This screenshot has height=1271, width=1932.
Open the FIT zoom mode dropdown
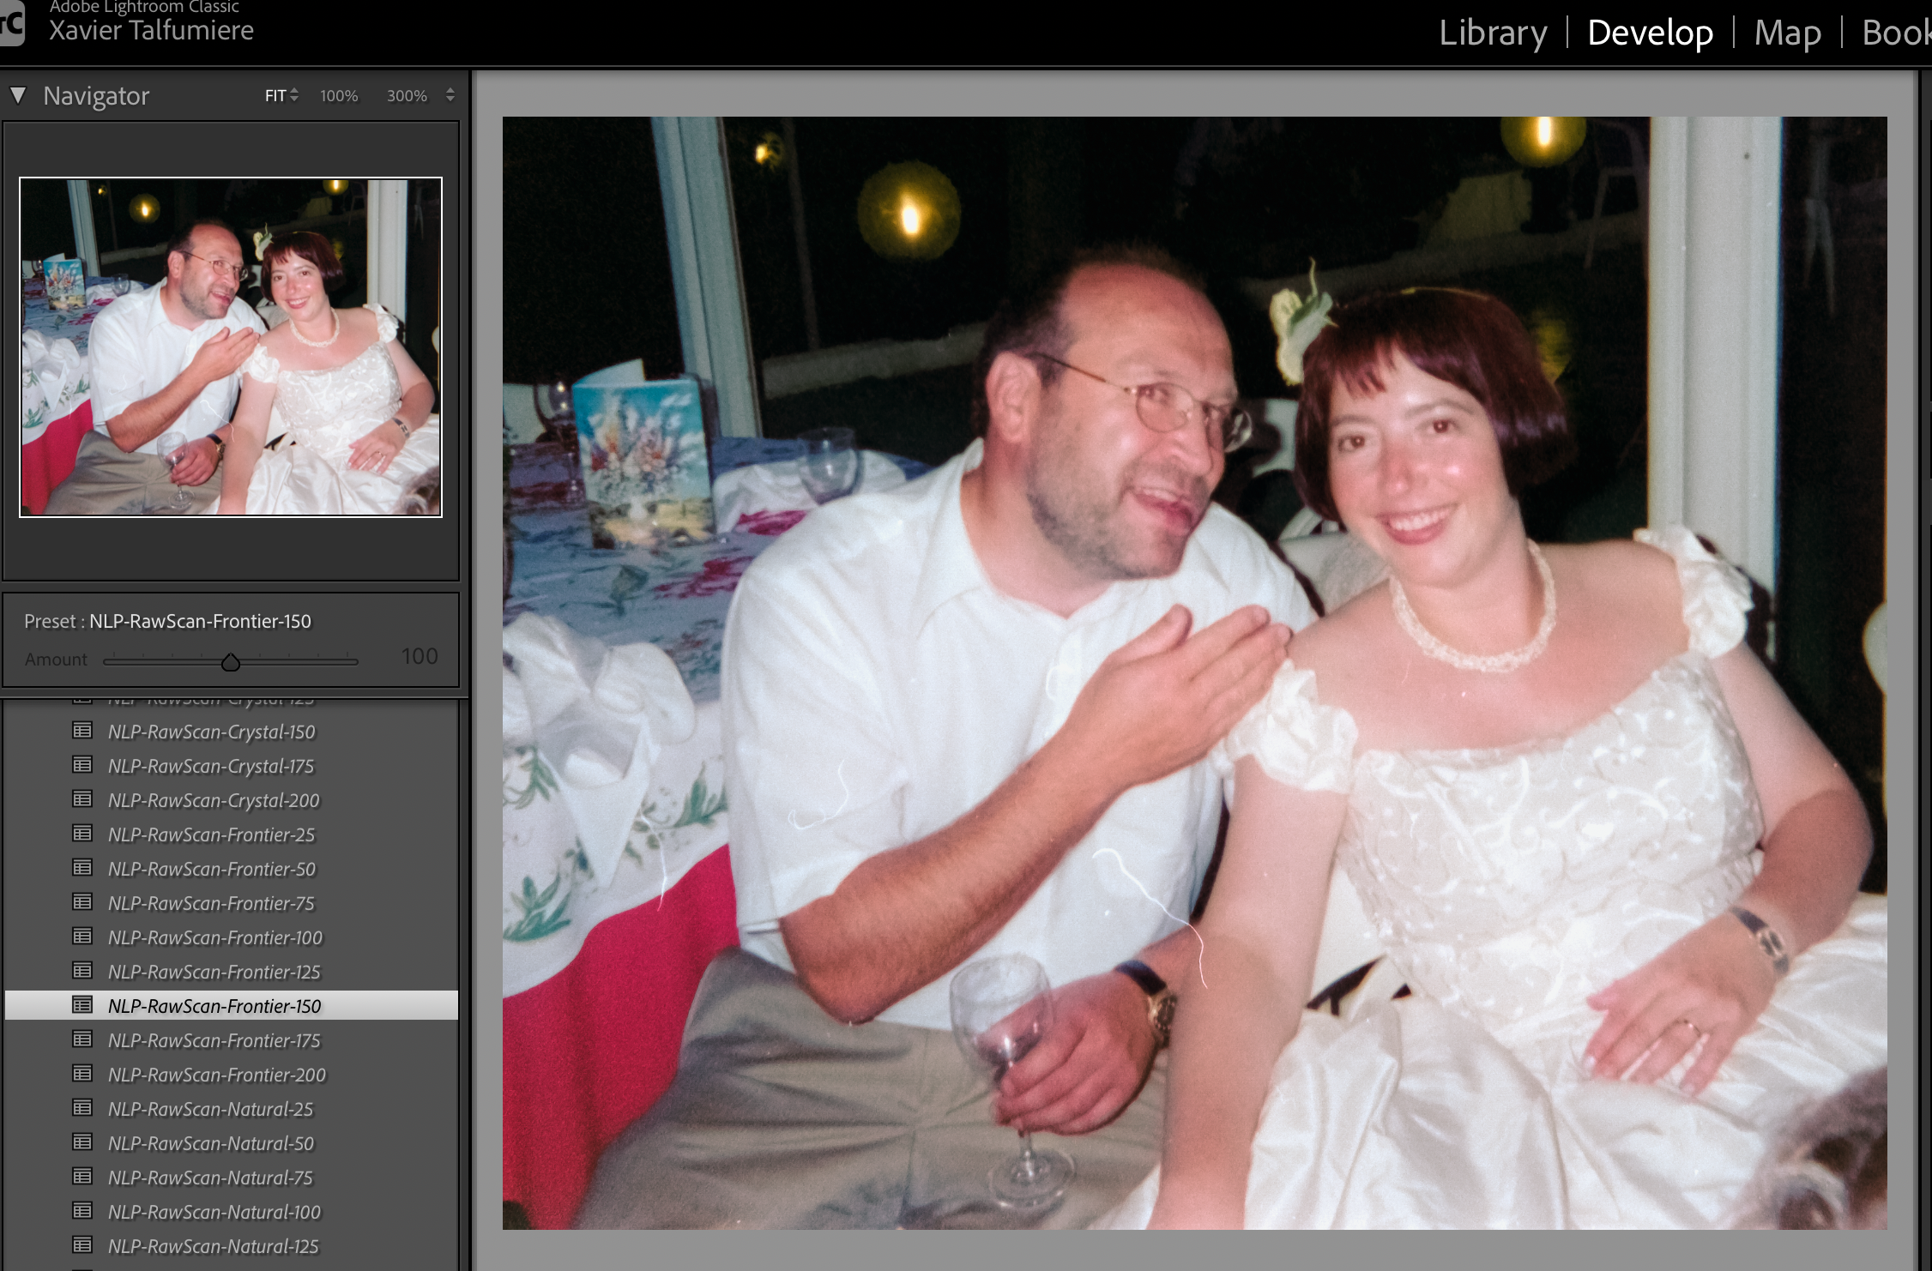click(x=281, y=95)
